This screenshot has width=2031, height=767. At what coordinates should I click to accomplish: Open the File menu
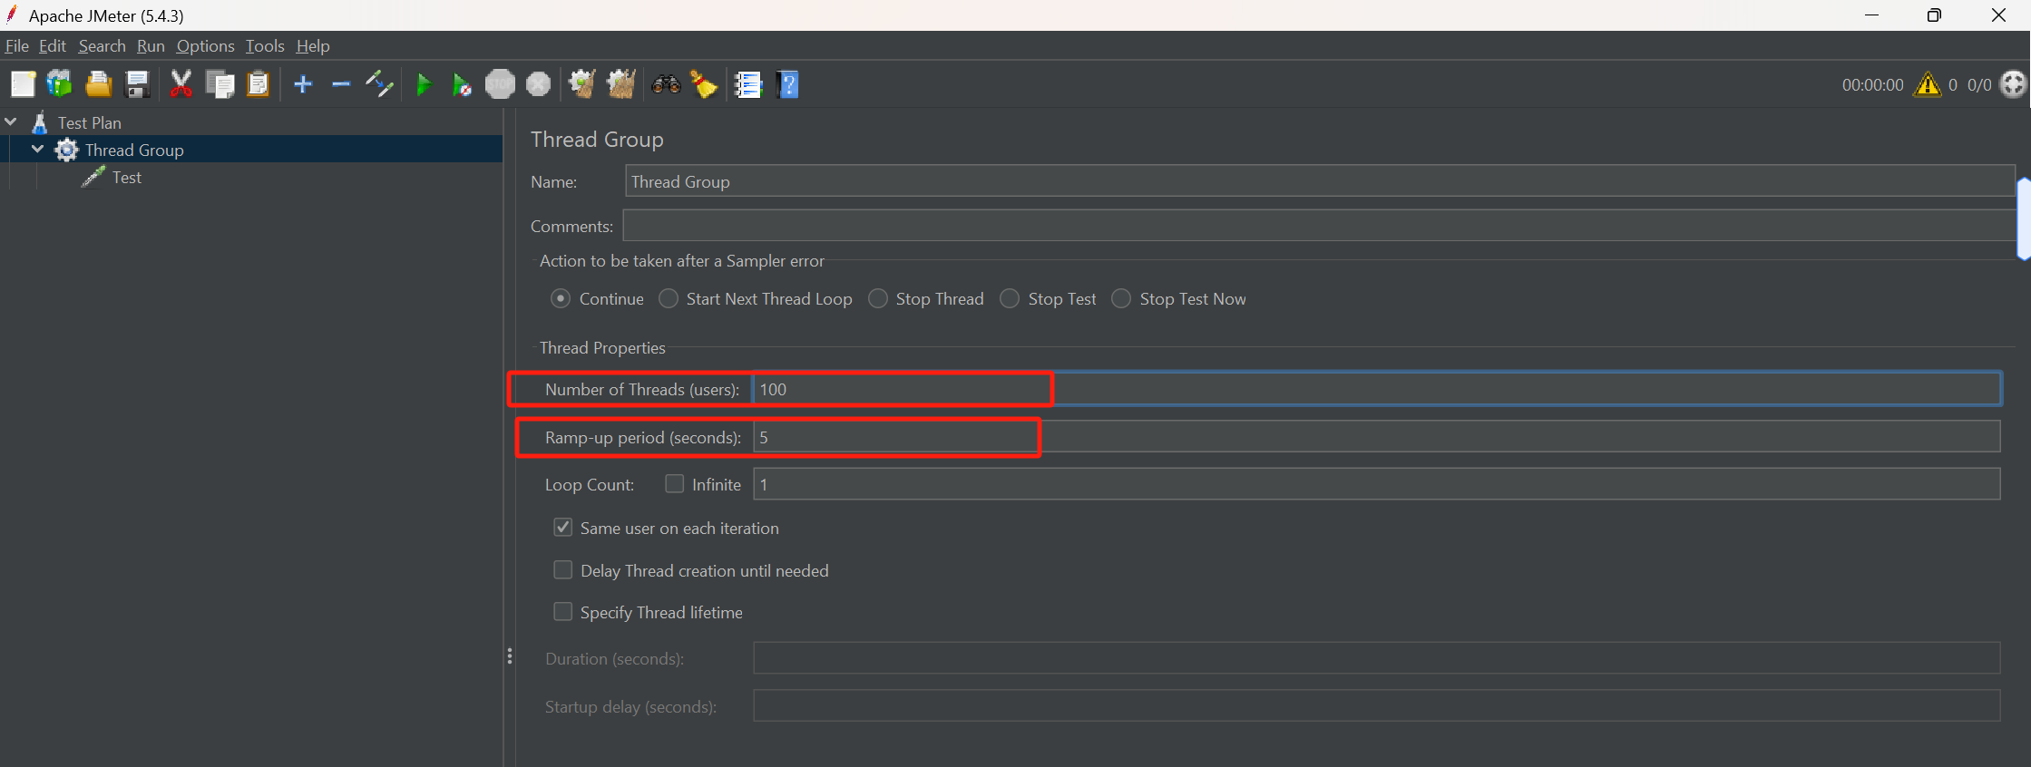[16, 45]
